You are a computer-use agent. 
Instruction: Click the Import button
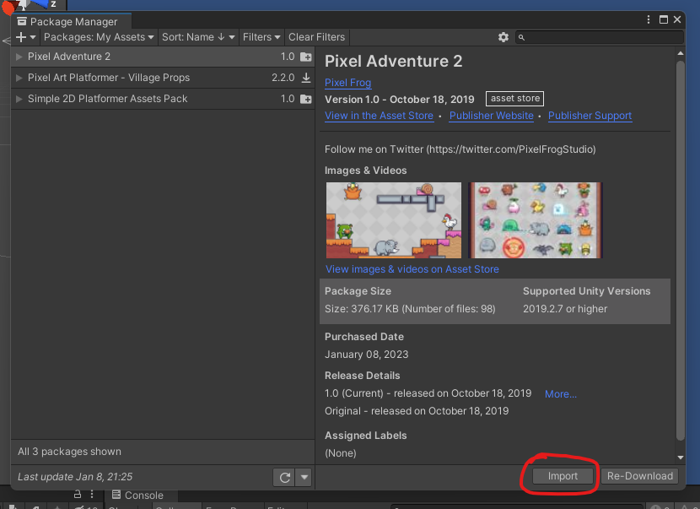563,476
